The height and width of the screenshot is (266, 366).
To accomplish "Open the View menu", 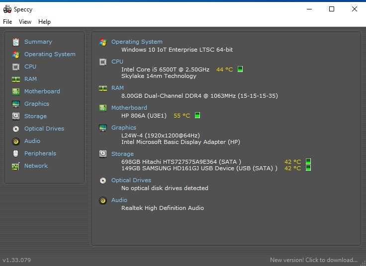I will click(x=25, y=22).
